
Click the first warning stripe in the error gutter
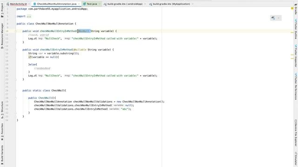[292, 32]
